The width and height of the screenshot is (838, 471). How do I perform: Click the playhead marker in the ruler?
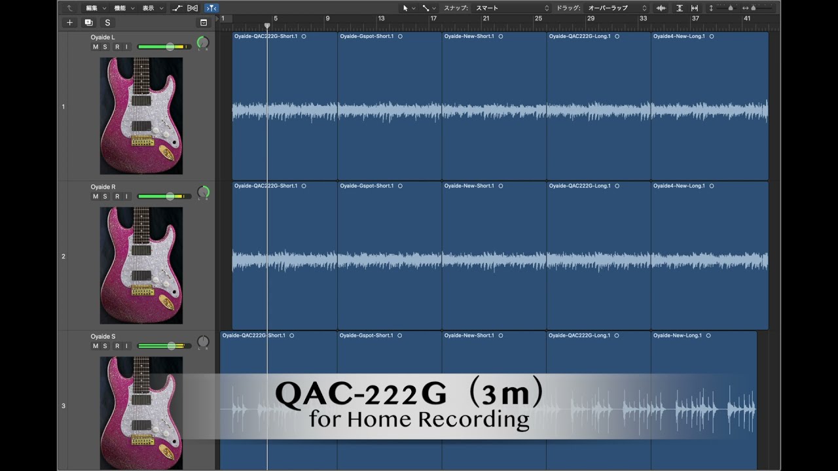point(267,26)
